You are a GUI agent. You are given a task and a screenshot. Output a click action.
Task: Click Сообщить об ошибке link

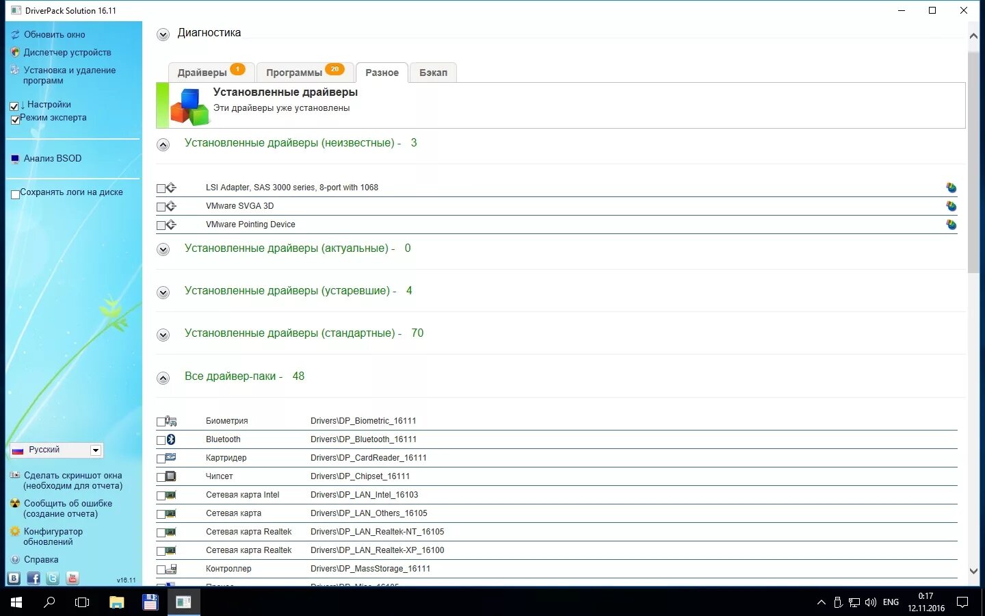tap(68, 509)
